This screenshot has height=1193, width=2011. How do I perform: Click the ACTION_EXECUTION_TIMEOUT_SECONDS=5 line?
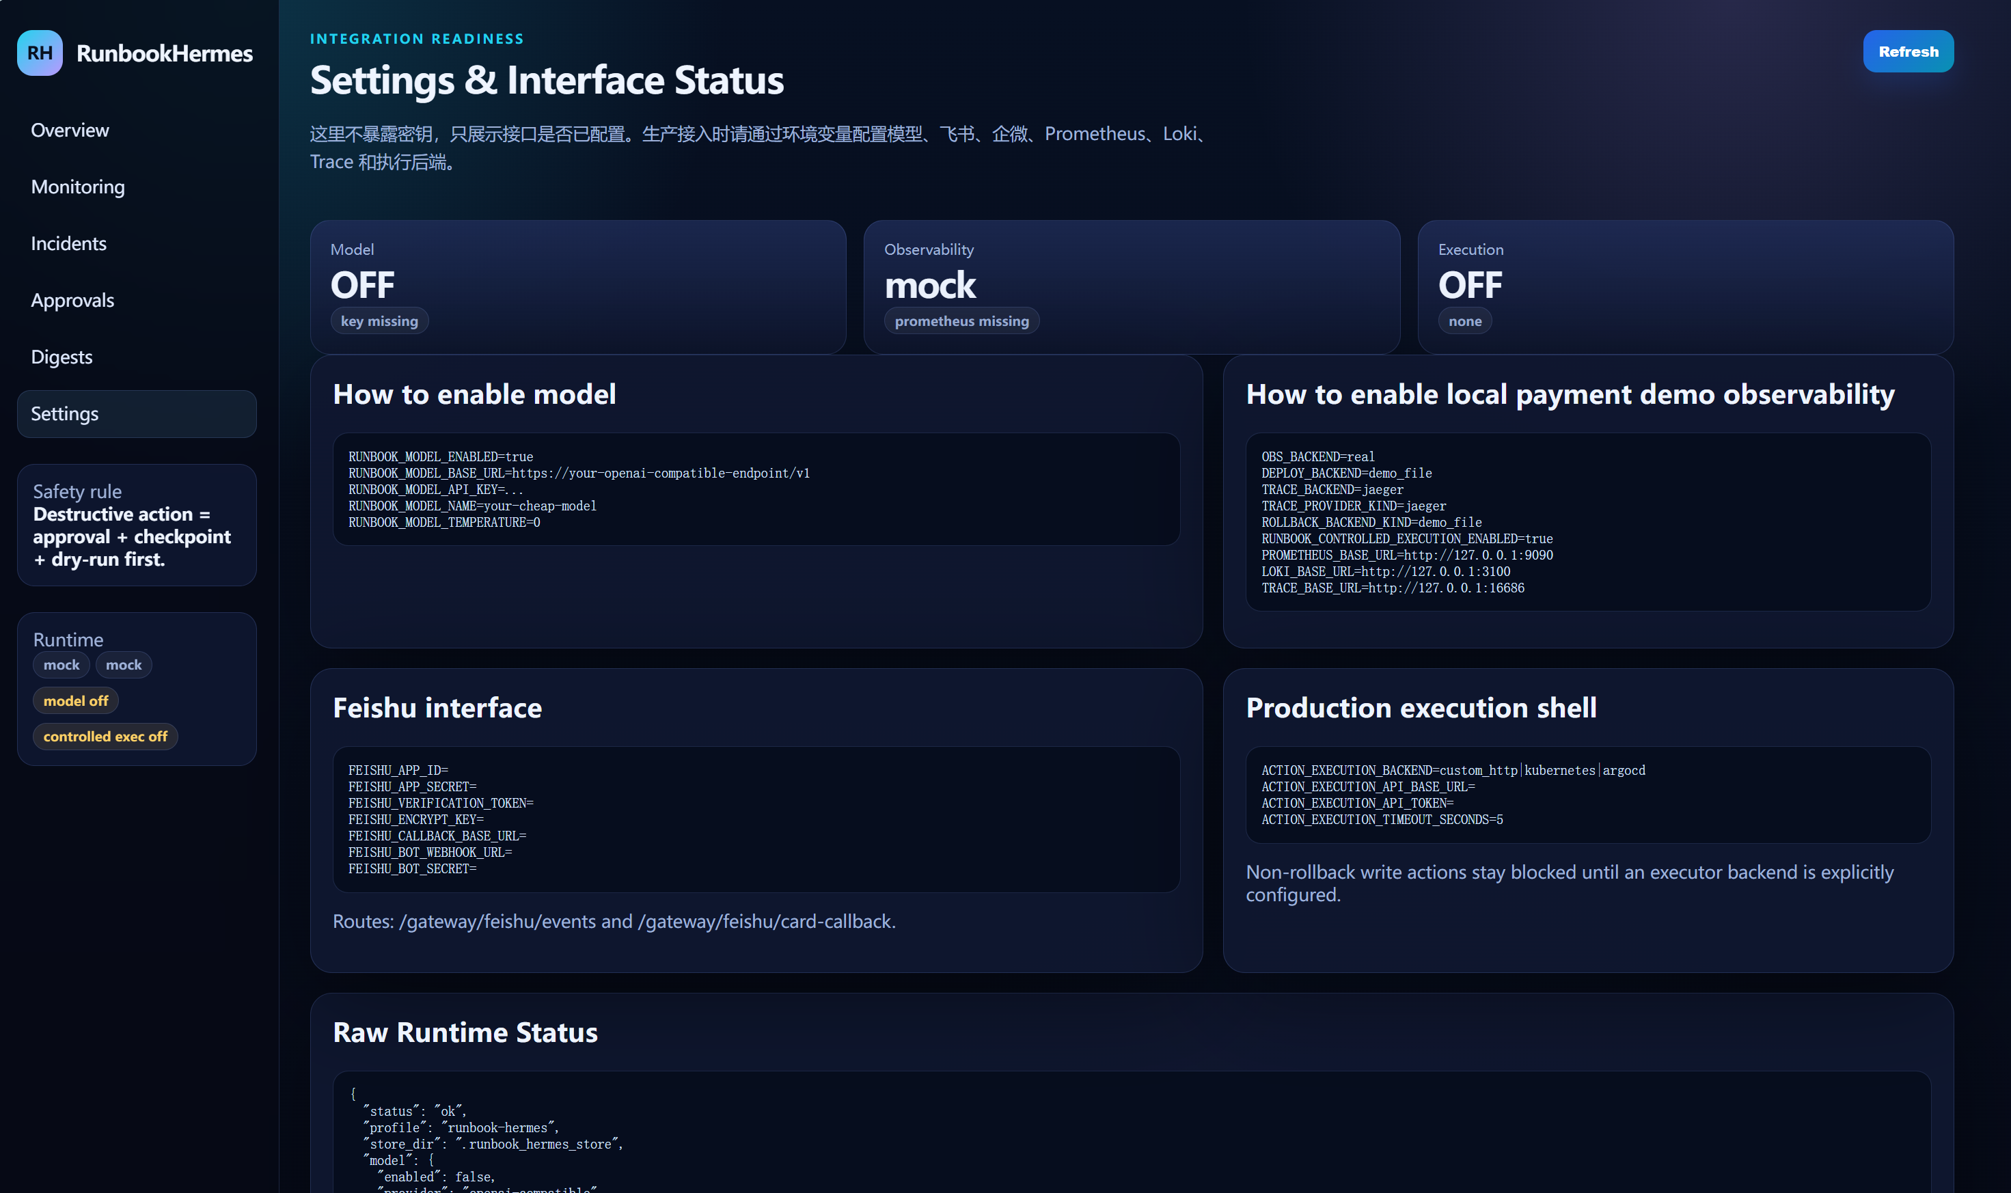click(x=1382, y=820)
